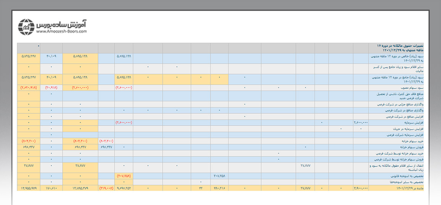Screen dimensions: 441x205
Task: Click the ۱۳,۹۵۵,۹۸۹ total balance cell
Action: [29, 188]
